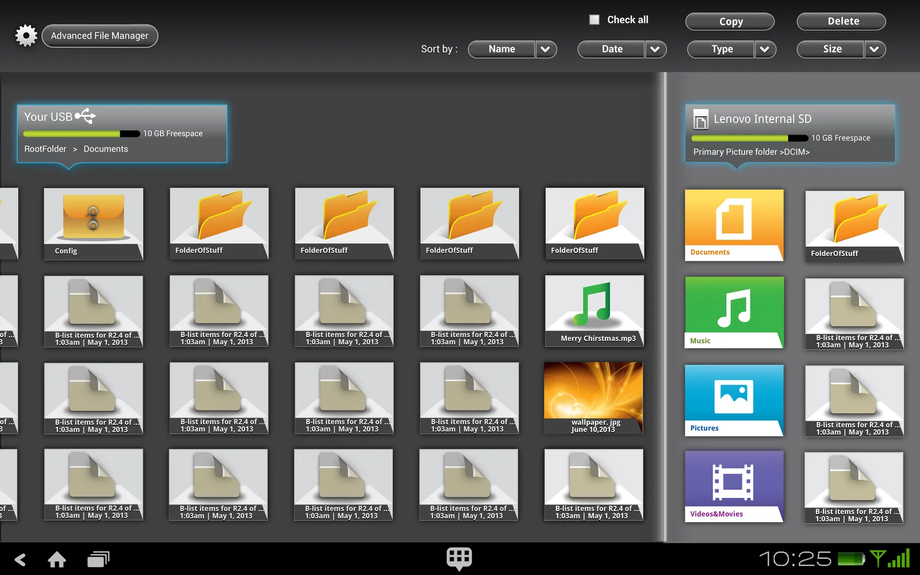The width and height of the screenshot is (920, 575).
Task: Open the app drawer grid icon
Action: coord(459,558)
